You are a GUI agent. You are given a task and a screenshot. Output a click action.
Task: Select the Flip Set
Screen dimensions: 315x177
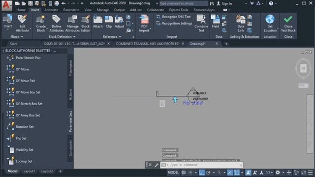pos(16,138)
